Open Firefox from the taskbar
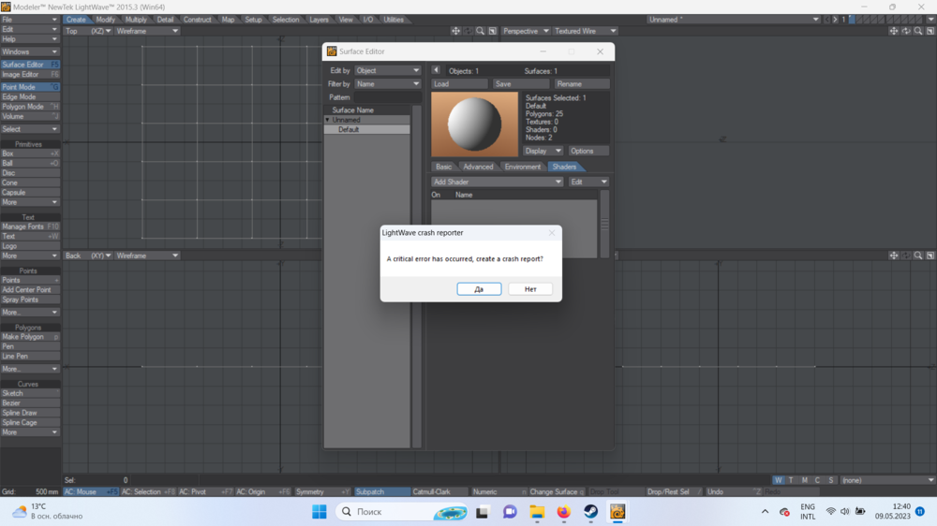 pyautogui.click(x=563, y=512)
